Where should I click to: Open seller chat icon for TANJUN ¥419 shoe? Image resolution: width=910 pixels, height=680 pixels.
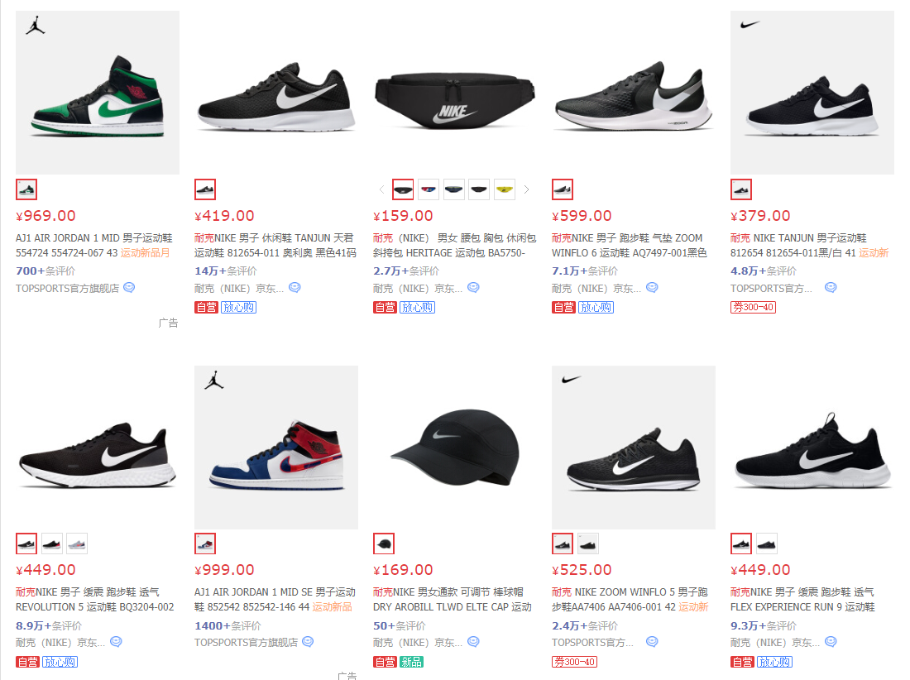(x=295, y=287)
